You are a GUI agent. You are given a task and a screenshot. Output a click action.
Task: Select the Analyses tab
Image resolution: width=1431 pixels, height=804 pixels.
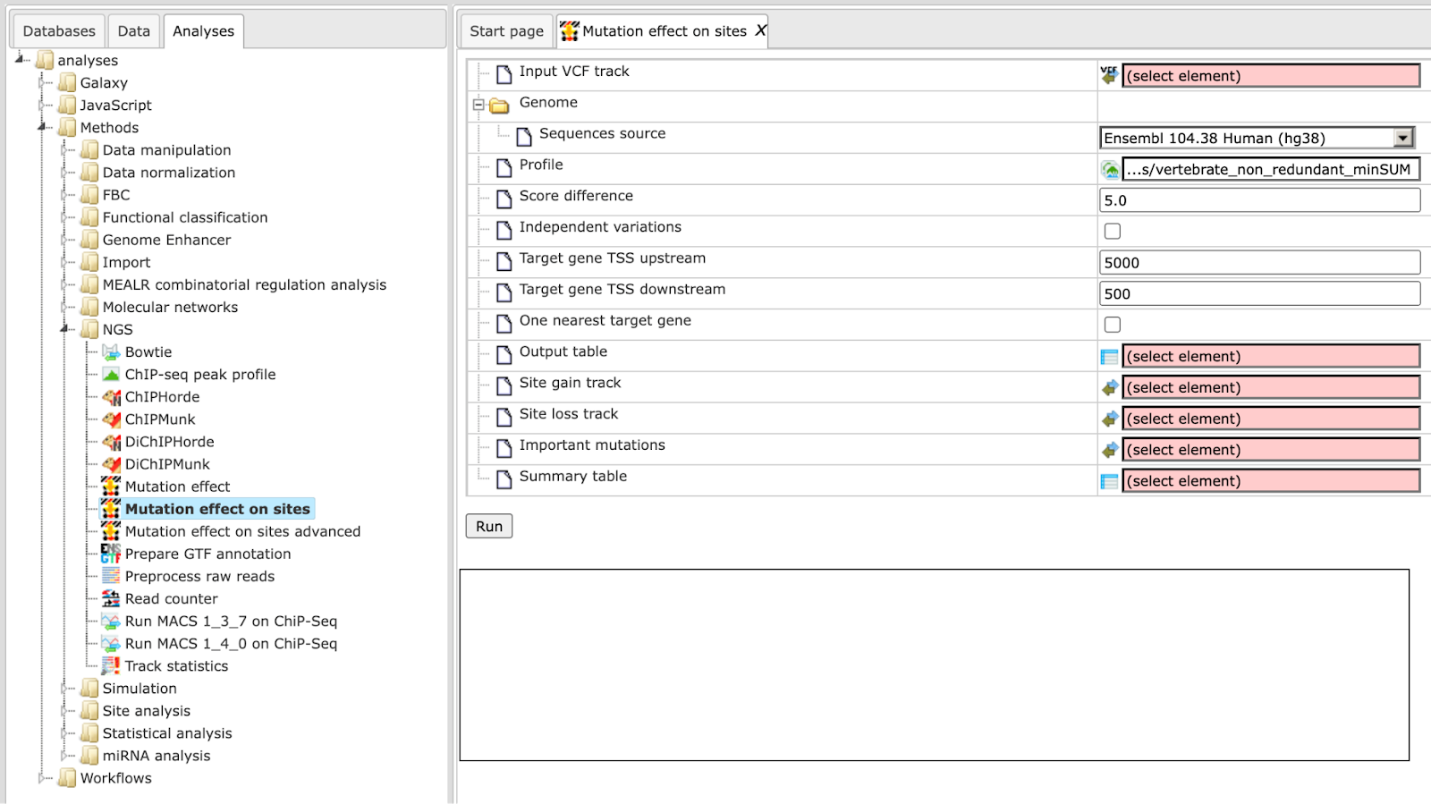[203, 31]
